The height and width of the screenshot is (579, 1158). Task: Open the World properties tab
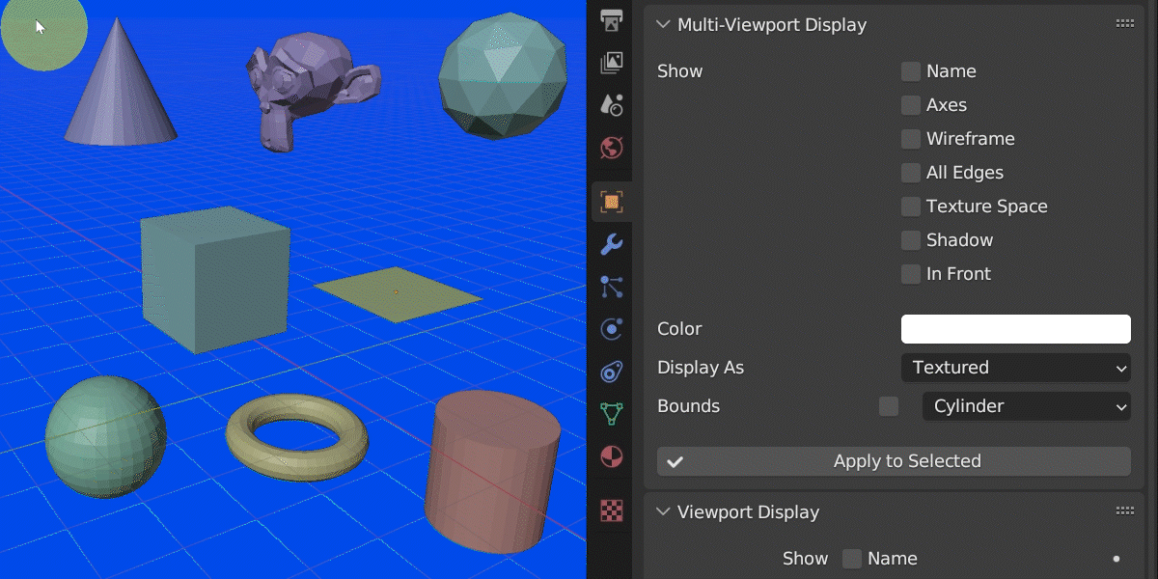611,148
